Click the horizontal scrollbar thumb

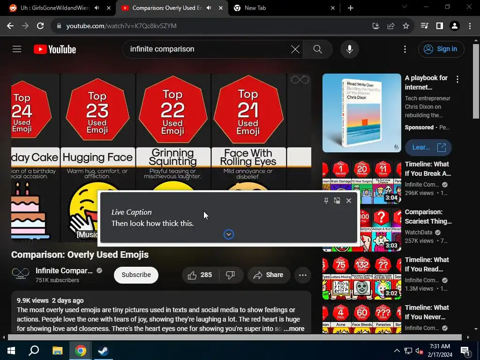(x=234, y=337)
